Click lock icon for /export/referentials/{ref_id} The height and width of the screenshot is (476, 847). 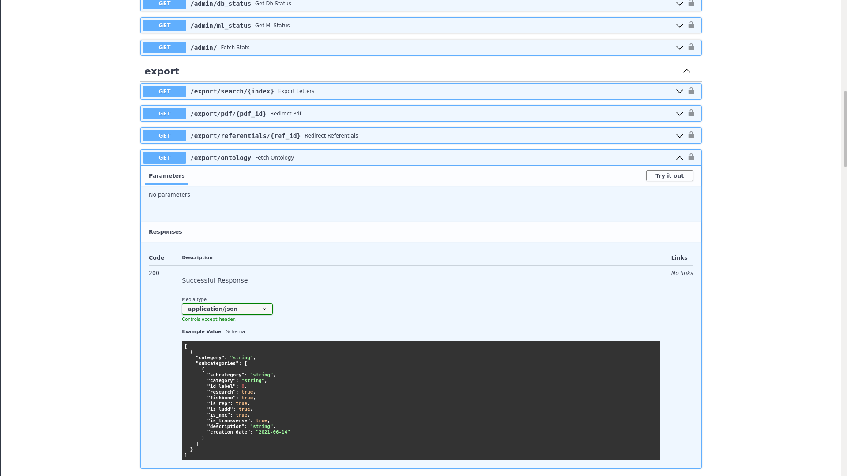(x=691, y=135)
